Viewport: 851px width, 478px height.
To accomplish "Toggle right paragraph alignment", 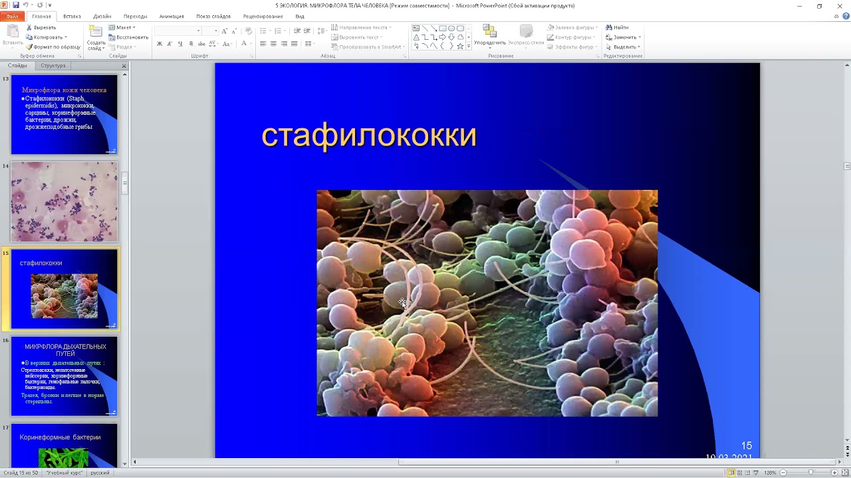I will [284, 44].
